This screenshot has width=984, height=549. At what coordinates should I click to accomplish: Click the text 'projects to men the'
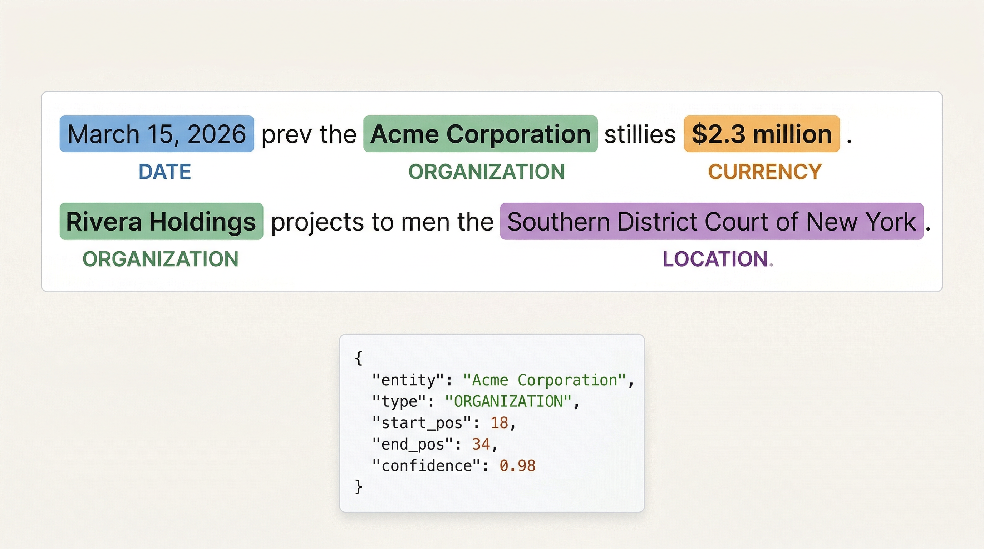382,222
